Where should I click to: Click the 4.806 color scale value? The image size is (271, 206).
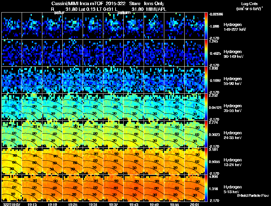(x=213, y=177)
